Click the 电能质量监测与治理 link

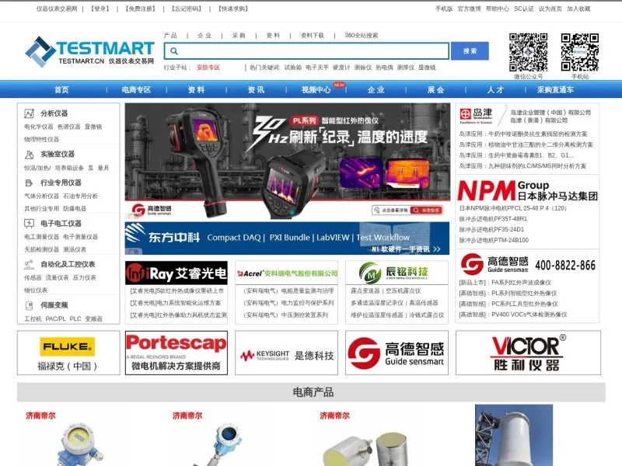coord(288,290)
